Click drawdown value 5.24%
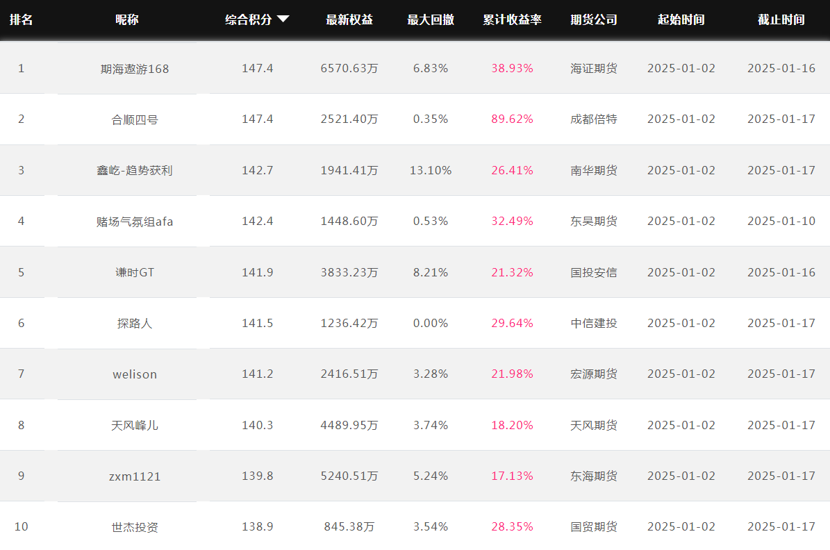This screenshot has height=550, width=830. point(431,476)
